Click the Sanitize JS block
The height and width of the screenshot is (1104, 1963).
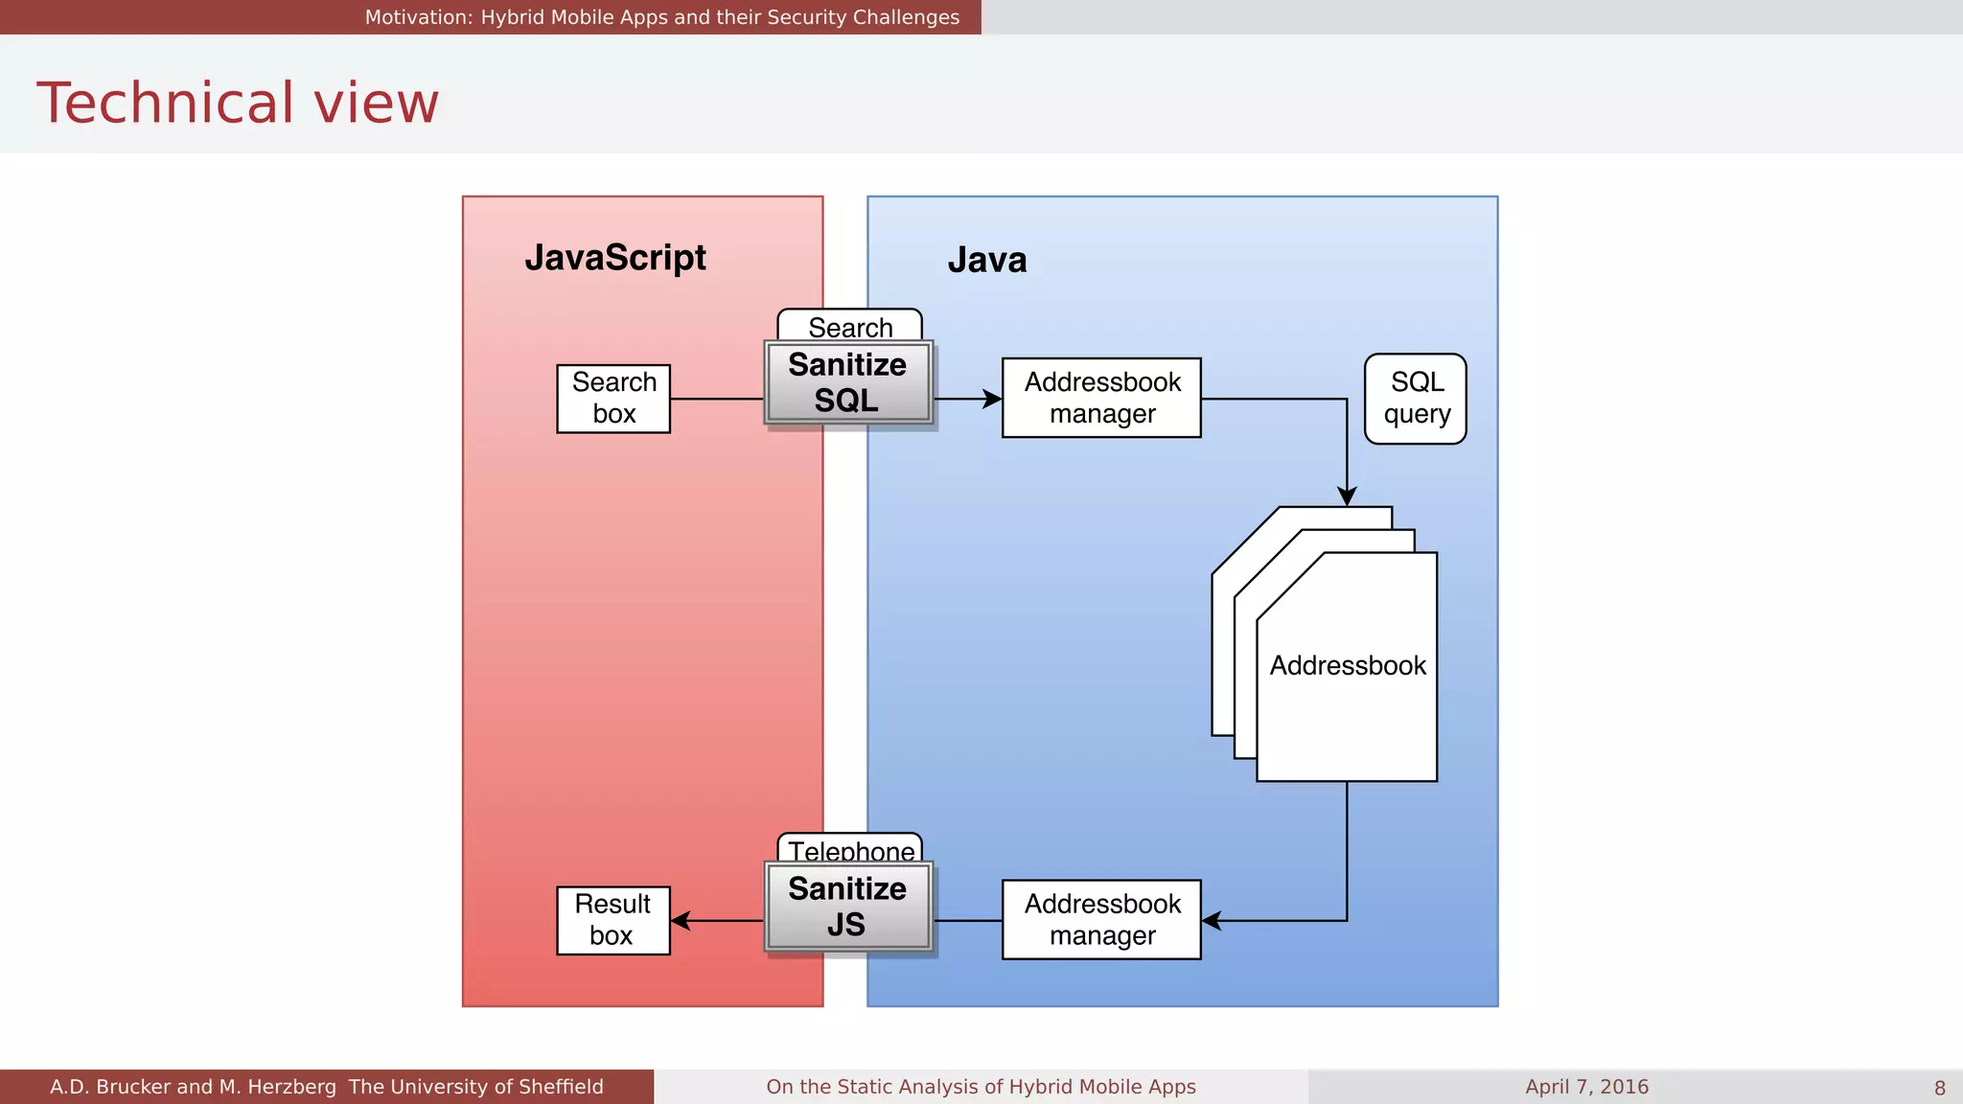tap(848, 907)
